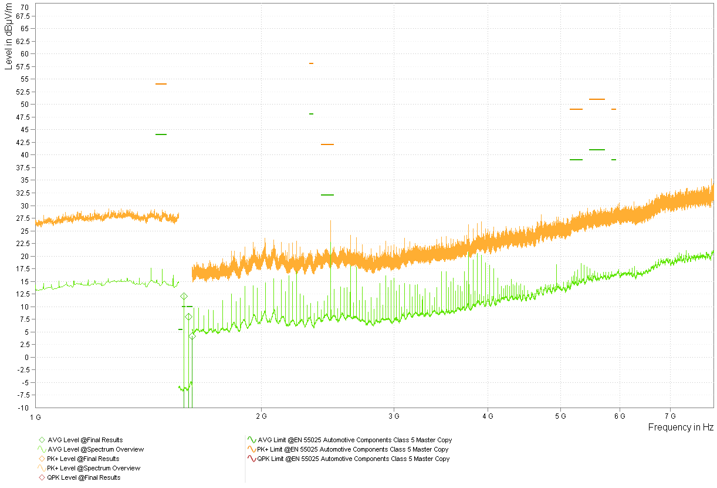Click the AVG Level Spectrum Overview wave icon

[41, 449]
